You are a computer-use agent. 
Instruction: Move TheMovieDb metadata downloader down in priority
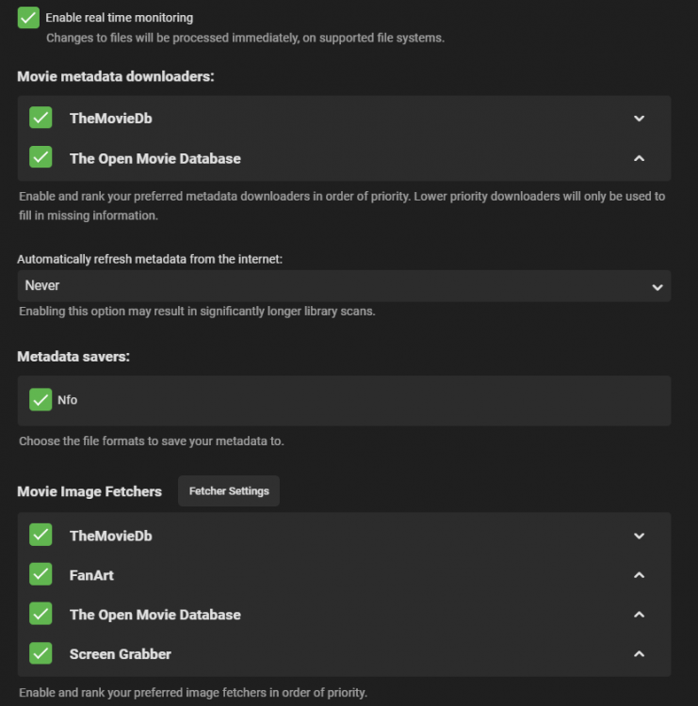[639, 119]
